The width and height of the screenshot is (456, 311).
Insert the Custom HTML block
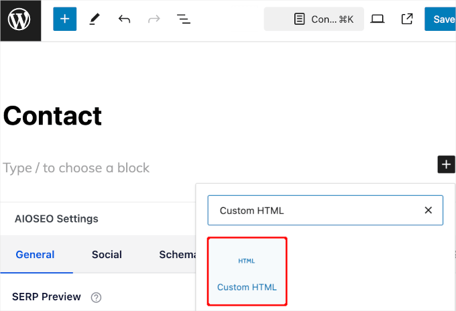click(247, 271)
